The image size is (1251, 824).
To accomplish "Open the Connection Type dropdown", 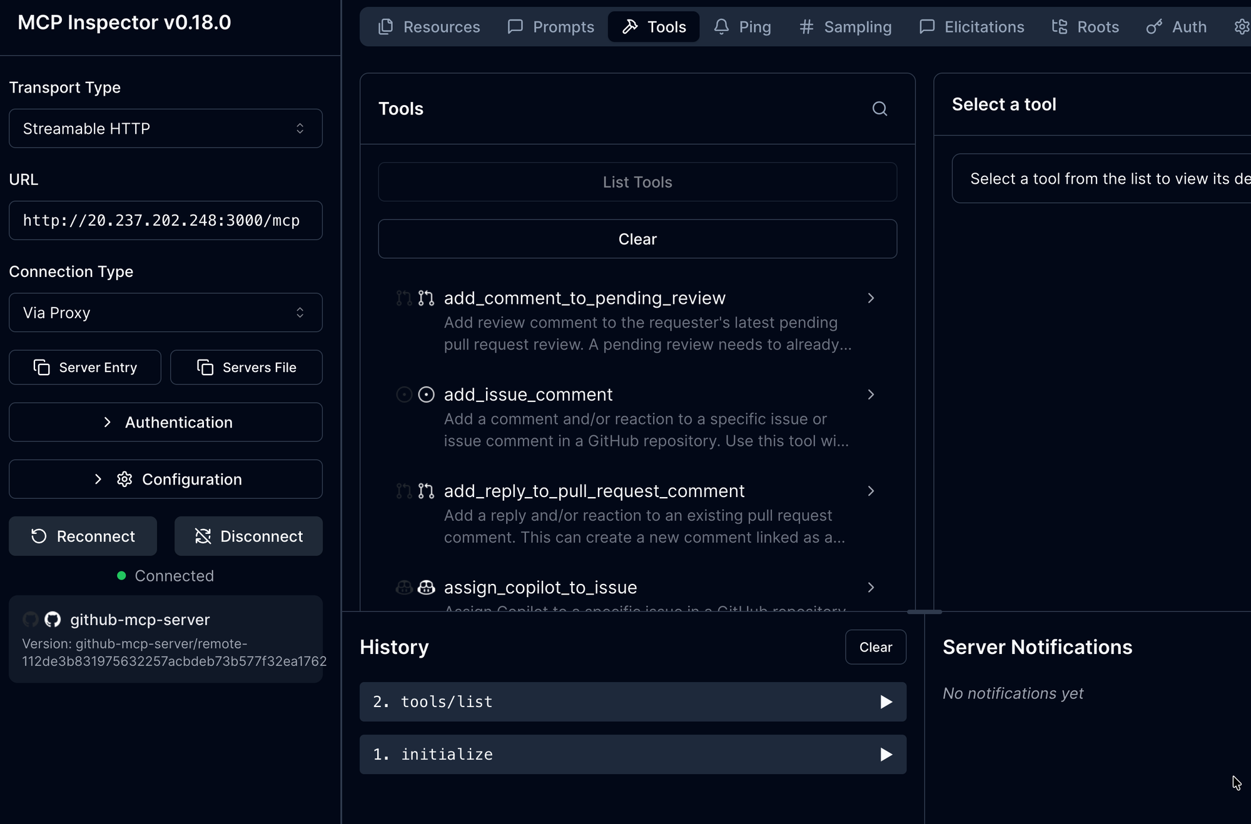I will 166,313.
